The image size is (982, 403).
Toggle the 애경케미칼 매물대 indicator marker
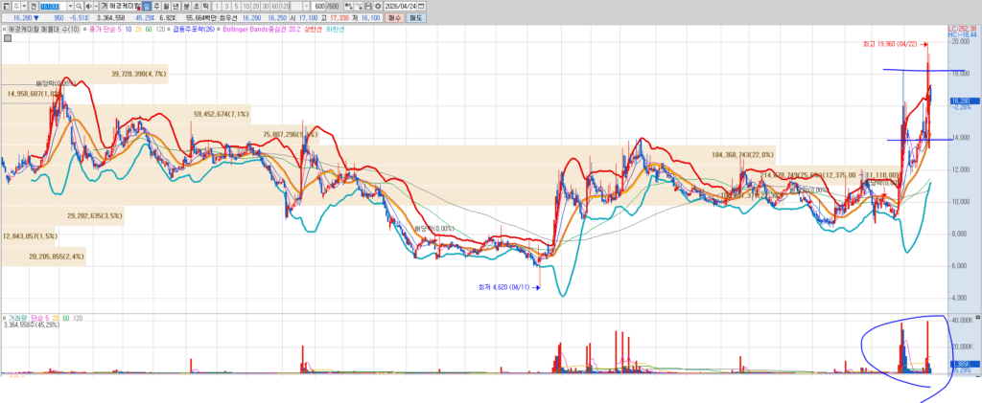[5, 30]
